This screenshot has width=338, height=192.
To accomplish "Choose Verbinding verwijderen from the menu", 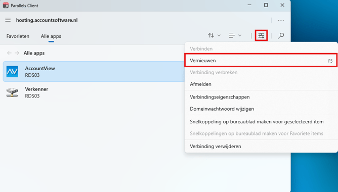I will [x=261, y=147].
